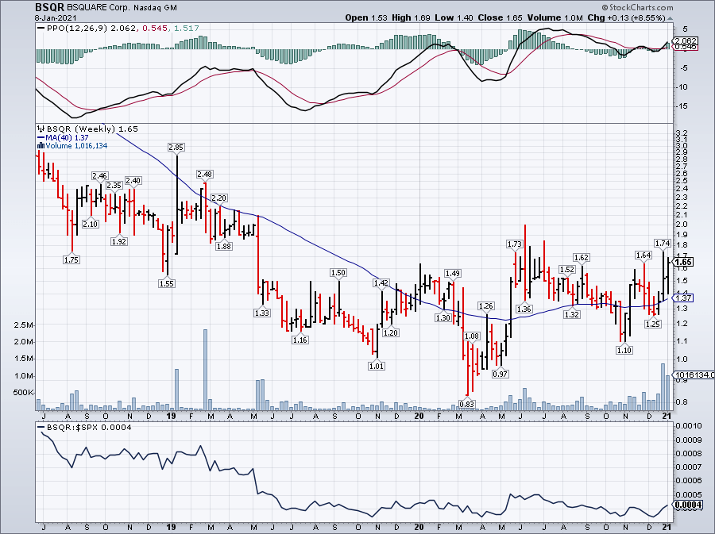Click the green 1.517 PPO histogram value
The height and width of the screenshot is (534, 715).
pos(187,29)
